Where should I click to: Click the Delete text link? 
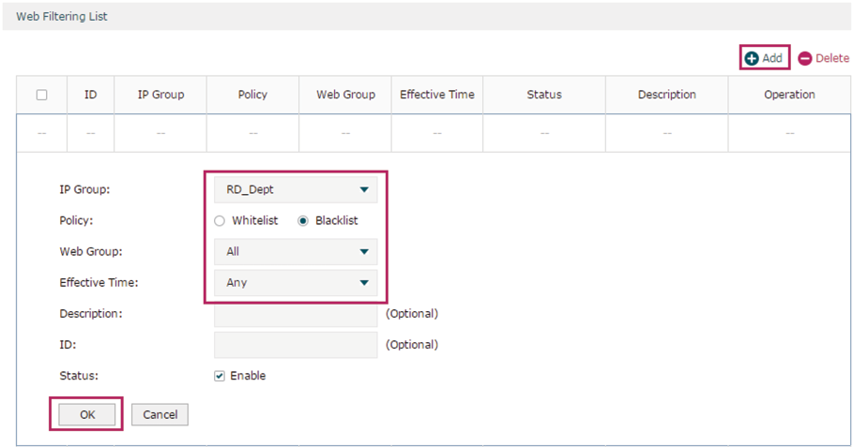pos(831,58)
